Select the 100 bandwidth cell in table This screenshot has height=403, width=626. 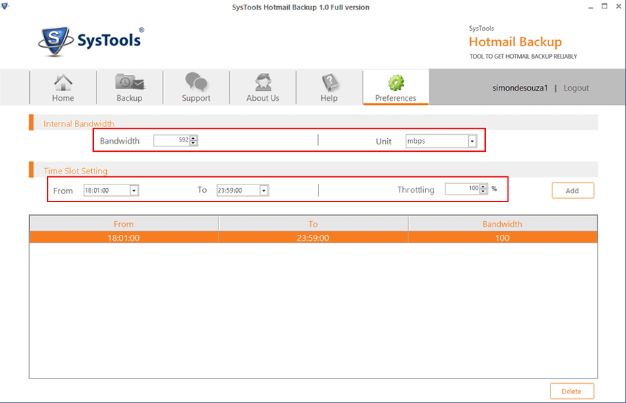pyautogui.click(x=503, y=238)
